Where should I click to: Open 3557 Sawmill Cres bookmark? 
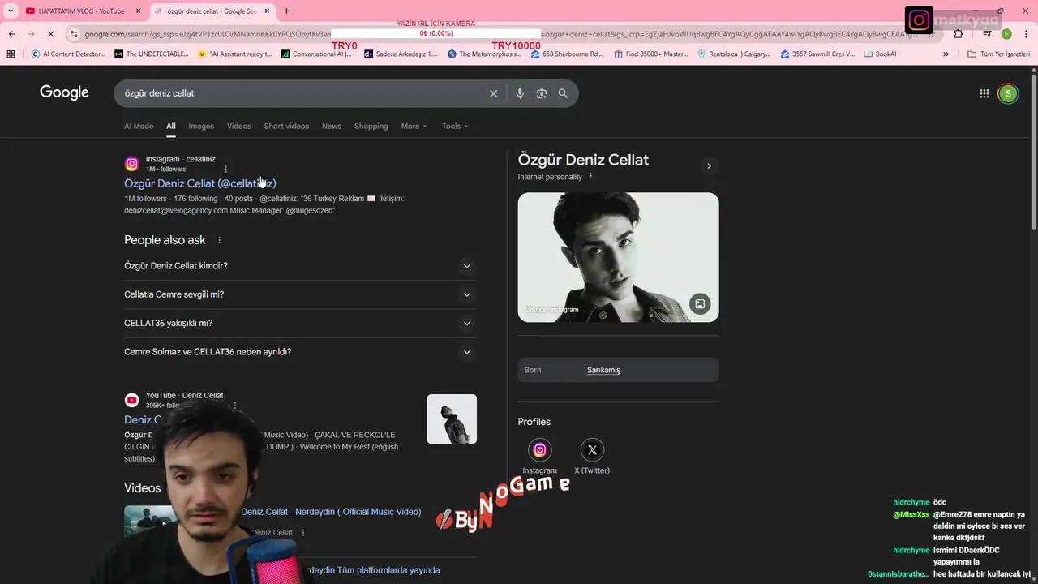pos(817,54)
